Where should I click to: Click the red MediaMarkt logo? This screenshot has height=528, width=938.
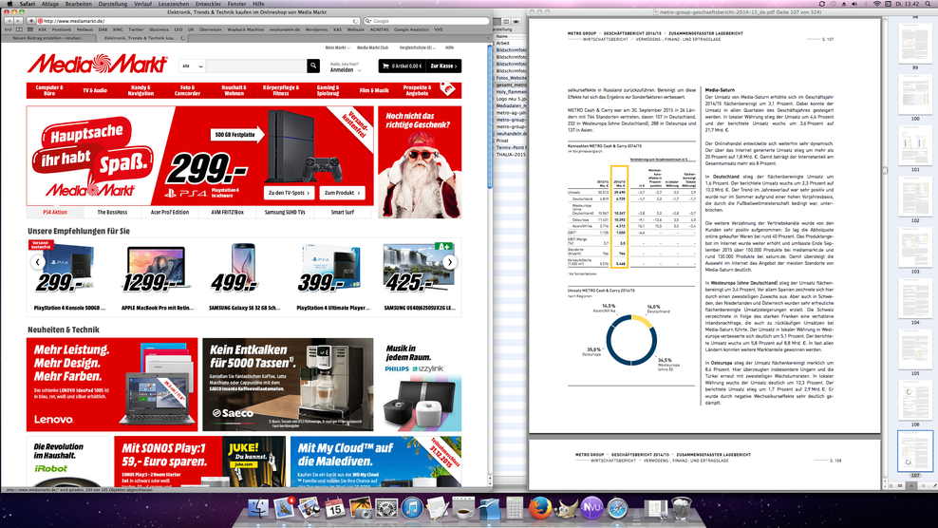[x=97, y=64]
